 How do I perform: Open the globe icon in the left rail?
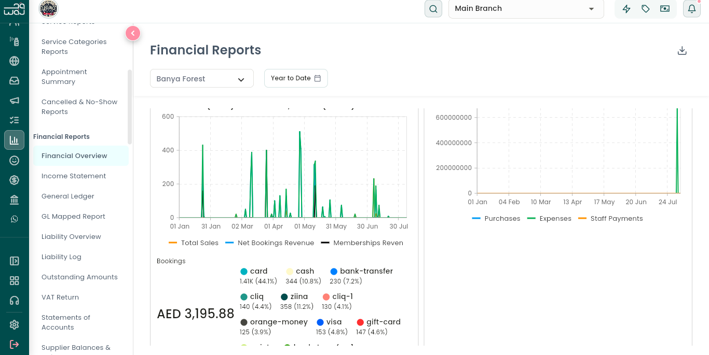pyautogui.click(x=15, y=61)
